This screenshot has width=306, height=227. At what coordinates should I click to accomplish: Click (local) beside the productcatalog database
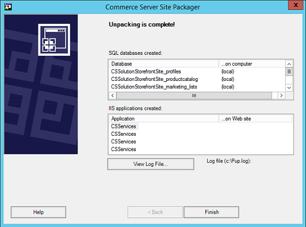(x=228, y=79)
